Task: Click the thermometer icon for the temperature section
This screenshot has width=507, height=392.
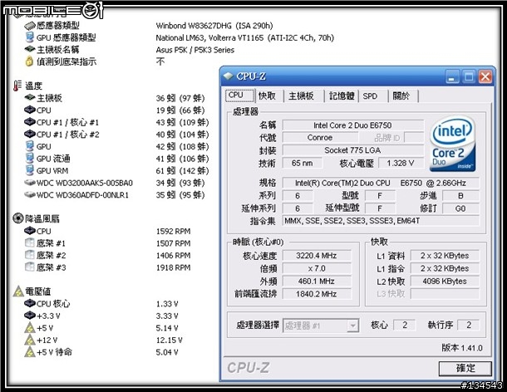Action: point(17,86)
